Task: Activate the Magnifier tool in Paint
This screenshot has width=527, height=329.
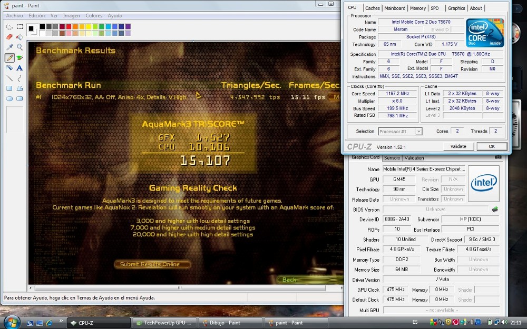Action: coord(20,47)
